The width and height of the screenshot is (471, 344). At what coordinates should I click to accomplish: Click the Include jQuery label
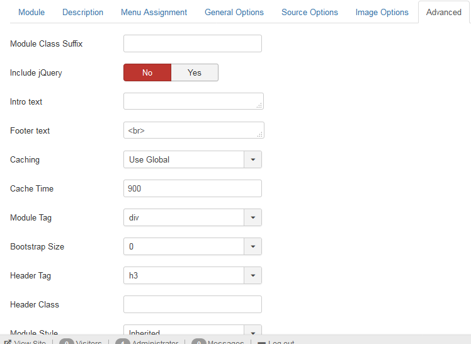[36, 72]
